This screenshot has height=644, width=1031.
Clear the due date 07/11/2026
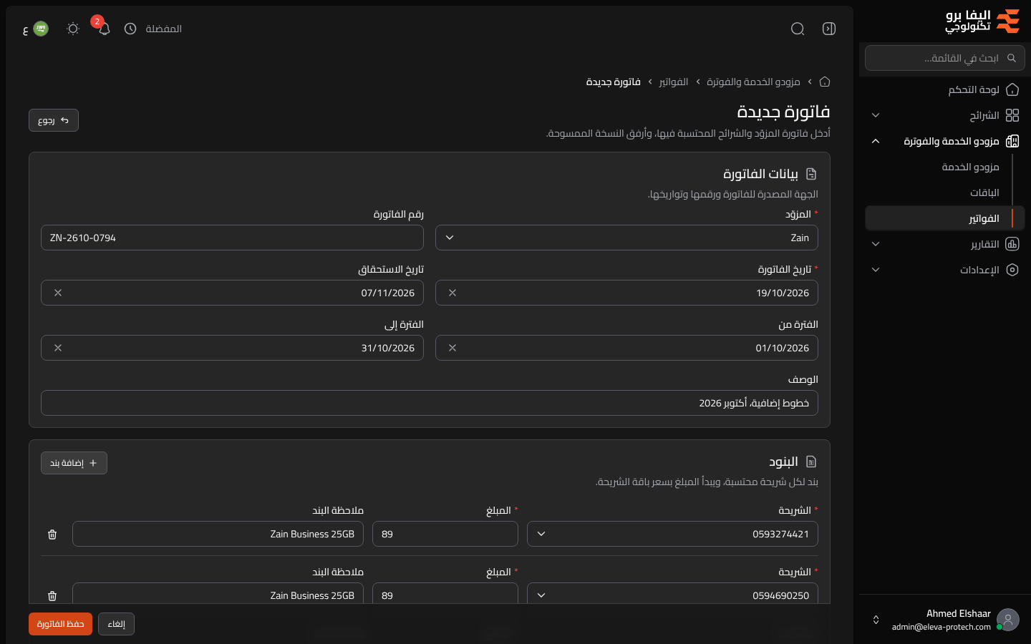pos(58,293)
